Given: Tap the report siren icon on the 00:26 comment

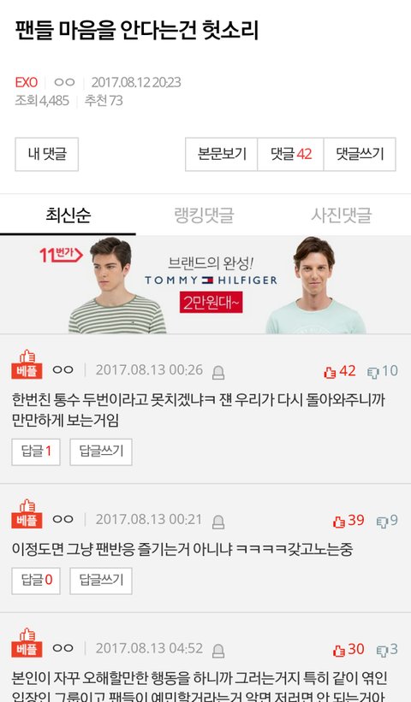Looking at the screenshot, I should click(x=218, y=373).
